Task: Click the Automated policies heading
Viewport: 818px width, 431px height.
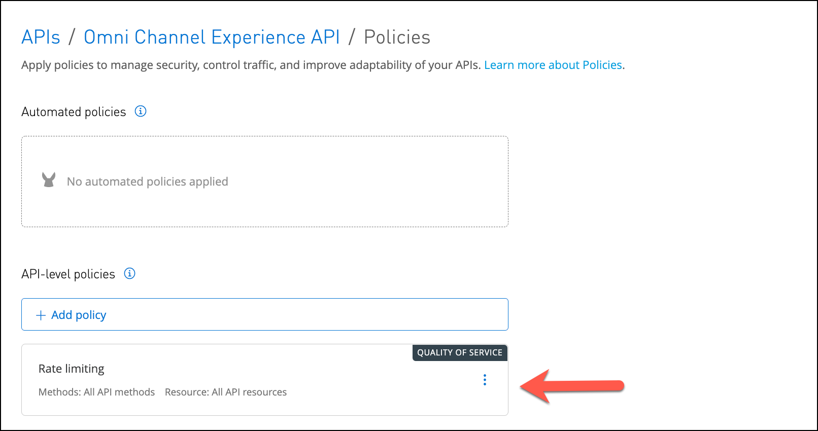Action: coord(74,112)
